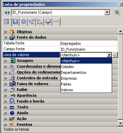Toggle the eye visibility icon
The width and height of the screenshot is (123, 133).
point(117,12)
